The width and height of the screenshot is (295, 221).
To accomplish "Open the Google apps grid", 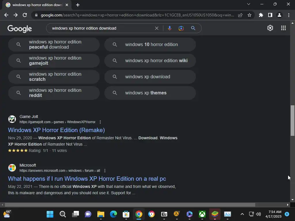I will (x=283, y=28).
